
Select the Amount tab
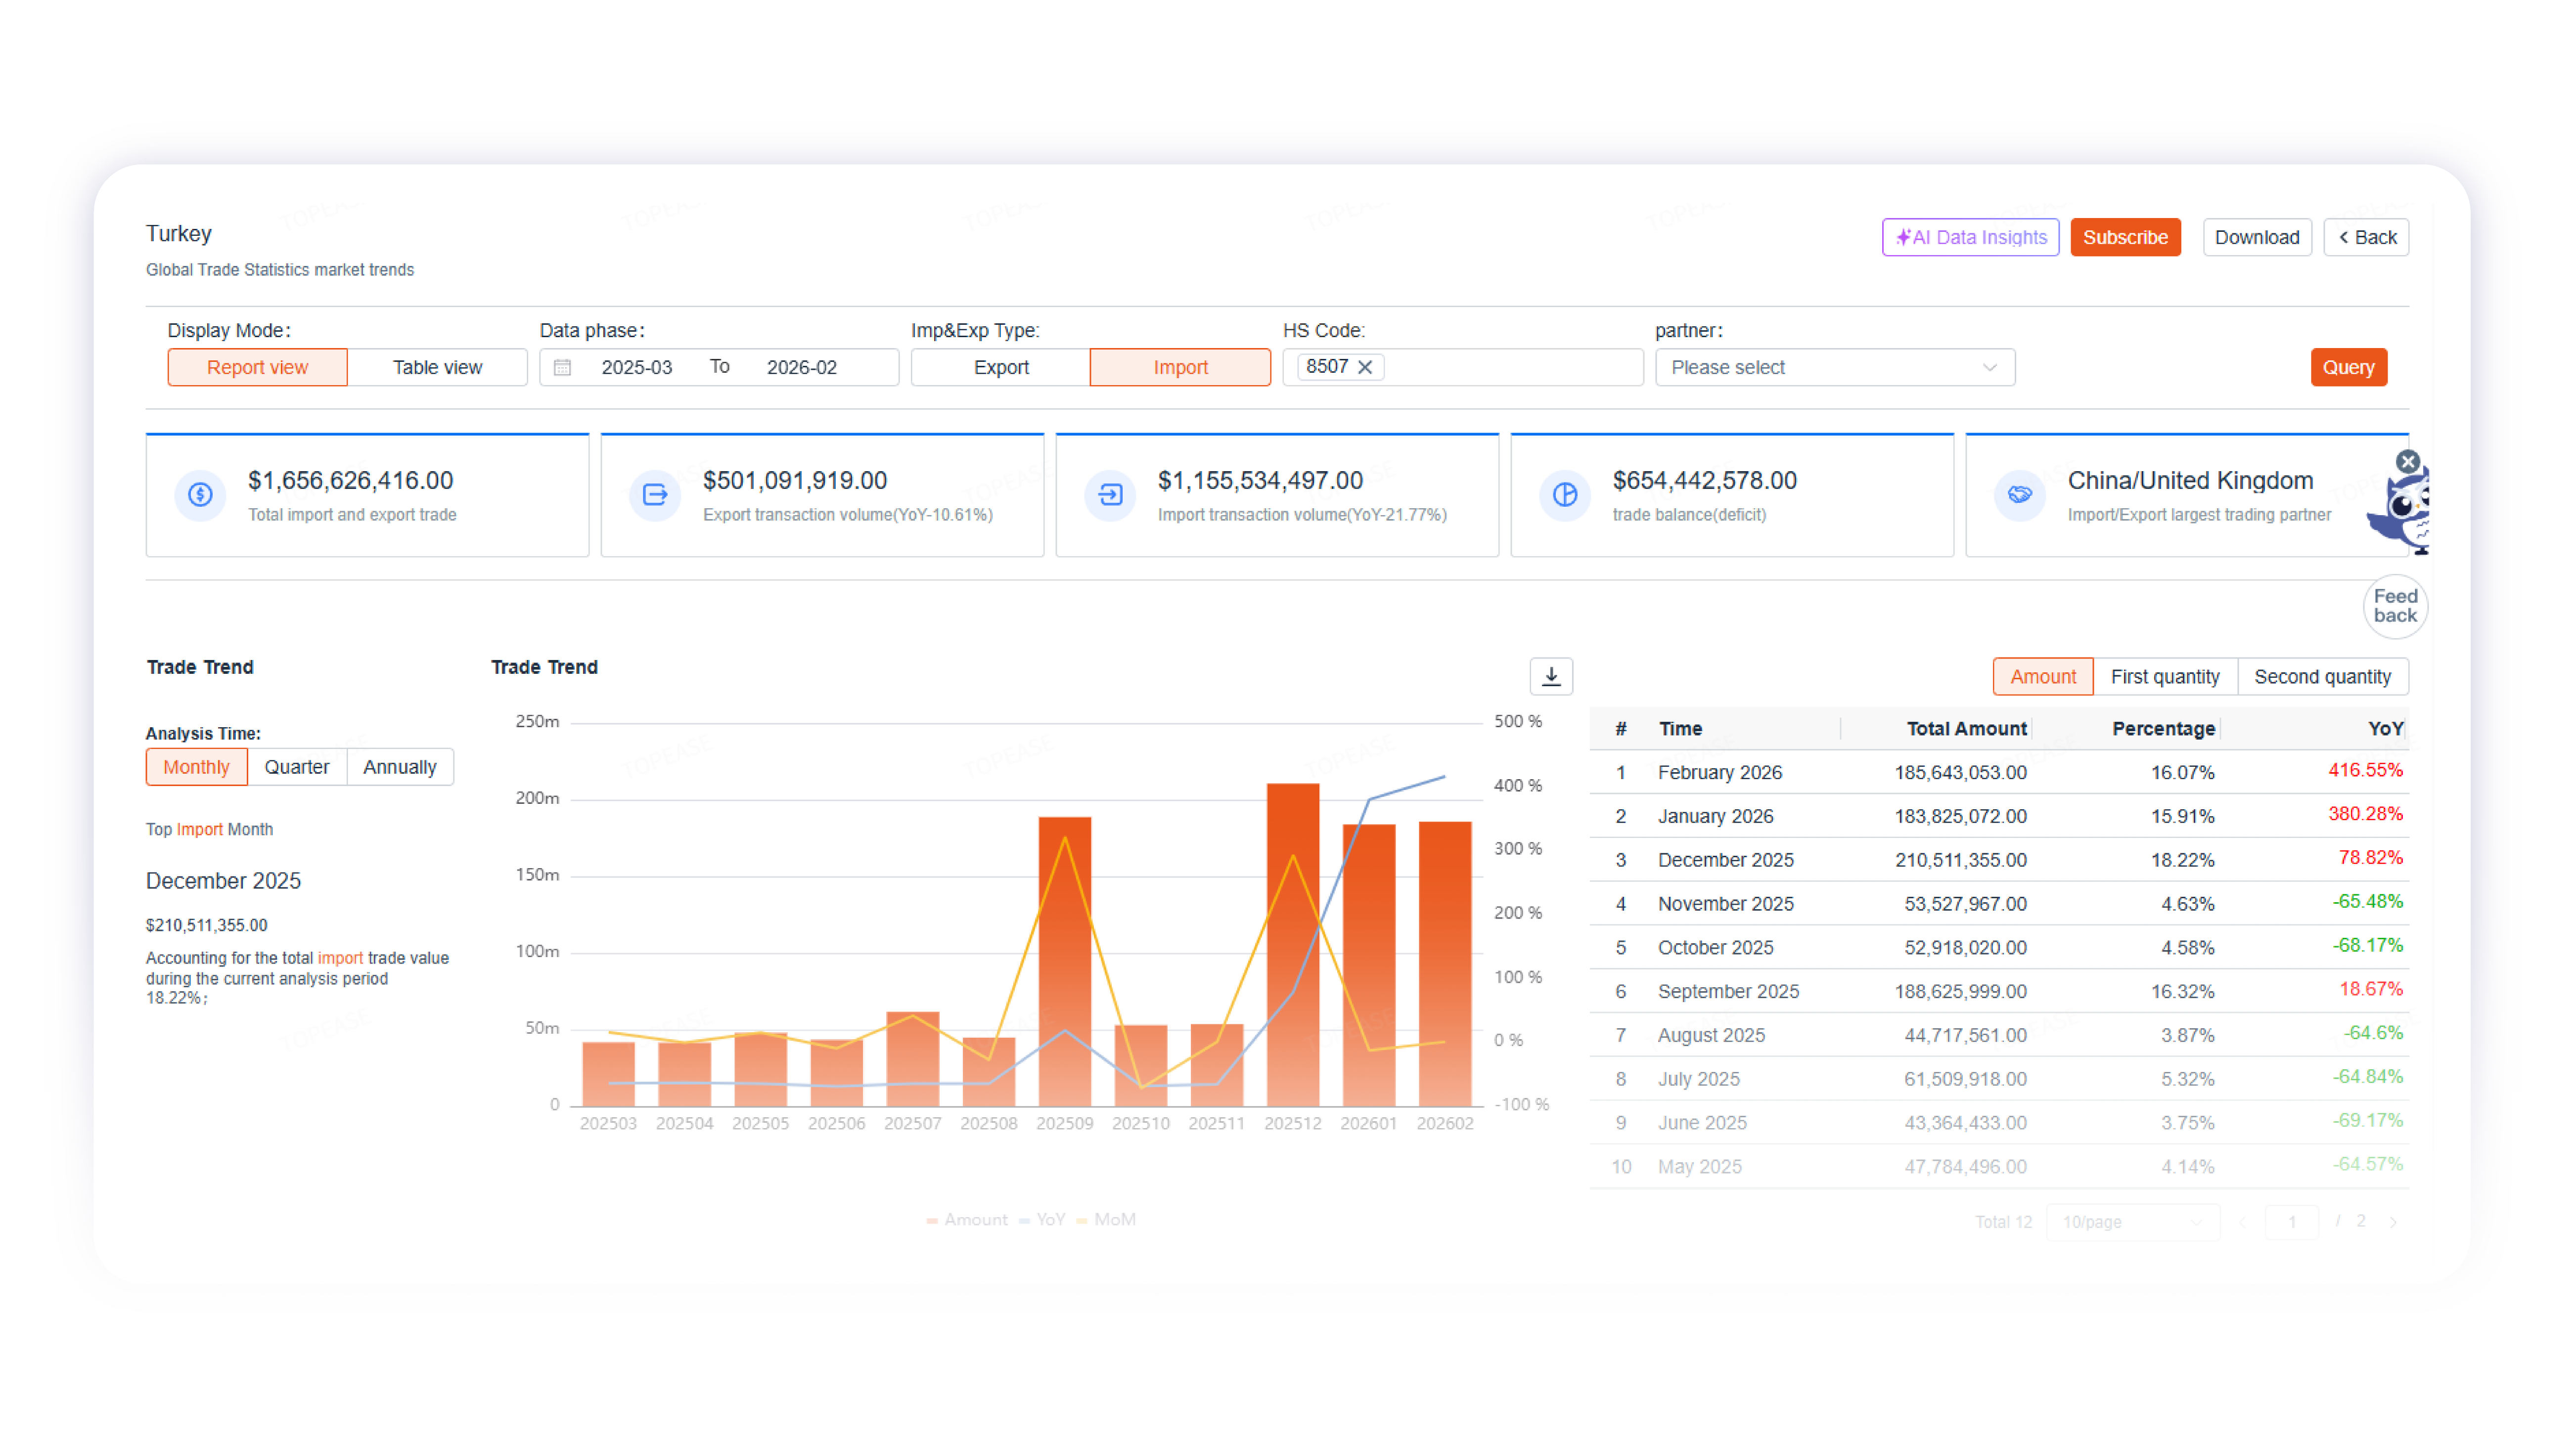(2042, 676)
